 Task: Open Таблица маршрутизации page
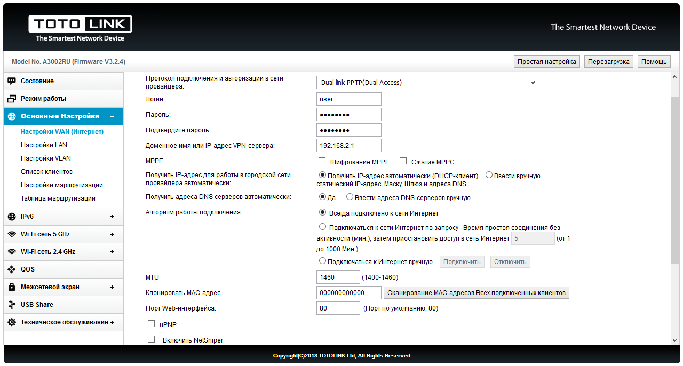[58, 198]
